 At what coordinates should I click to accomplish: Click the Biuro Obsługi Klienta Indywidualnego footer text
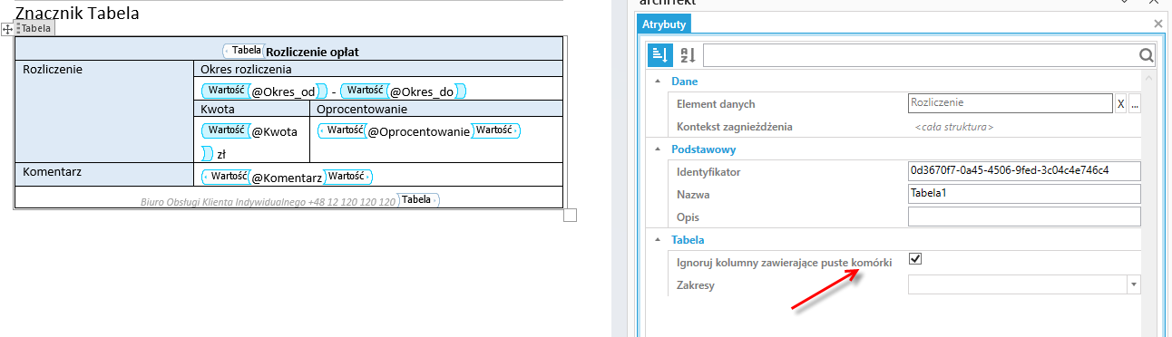269,201
